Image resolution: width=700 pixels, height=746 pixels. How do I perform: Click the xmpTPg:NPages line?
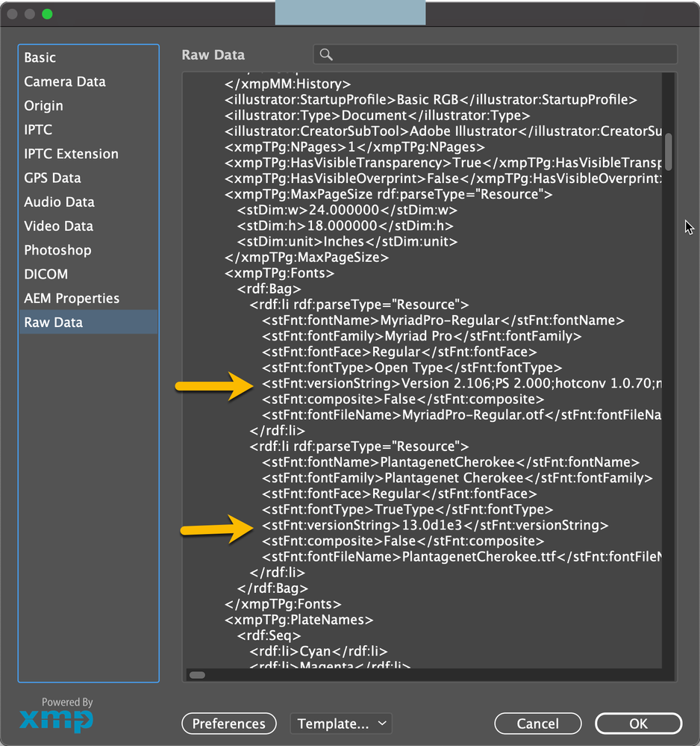tap(354, 147)
